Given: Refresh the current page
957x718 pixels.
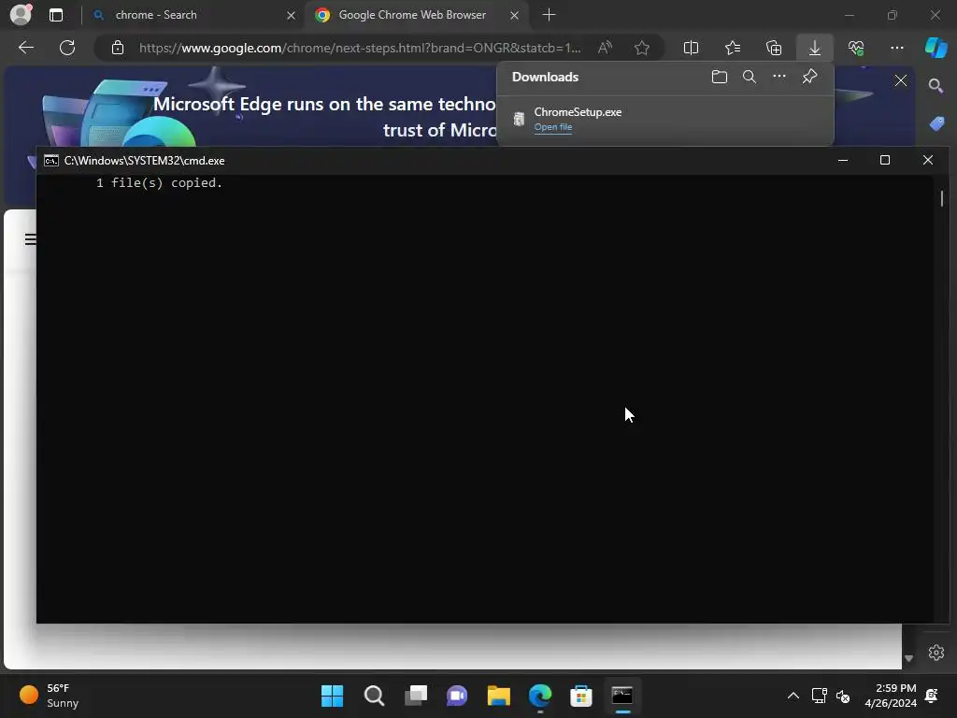Looking at the screenshot, I should [67, 48].
